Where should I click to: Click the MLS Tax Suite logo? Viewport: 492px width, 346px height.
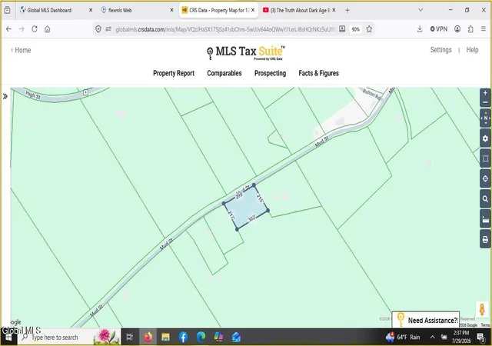[246, 52]
